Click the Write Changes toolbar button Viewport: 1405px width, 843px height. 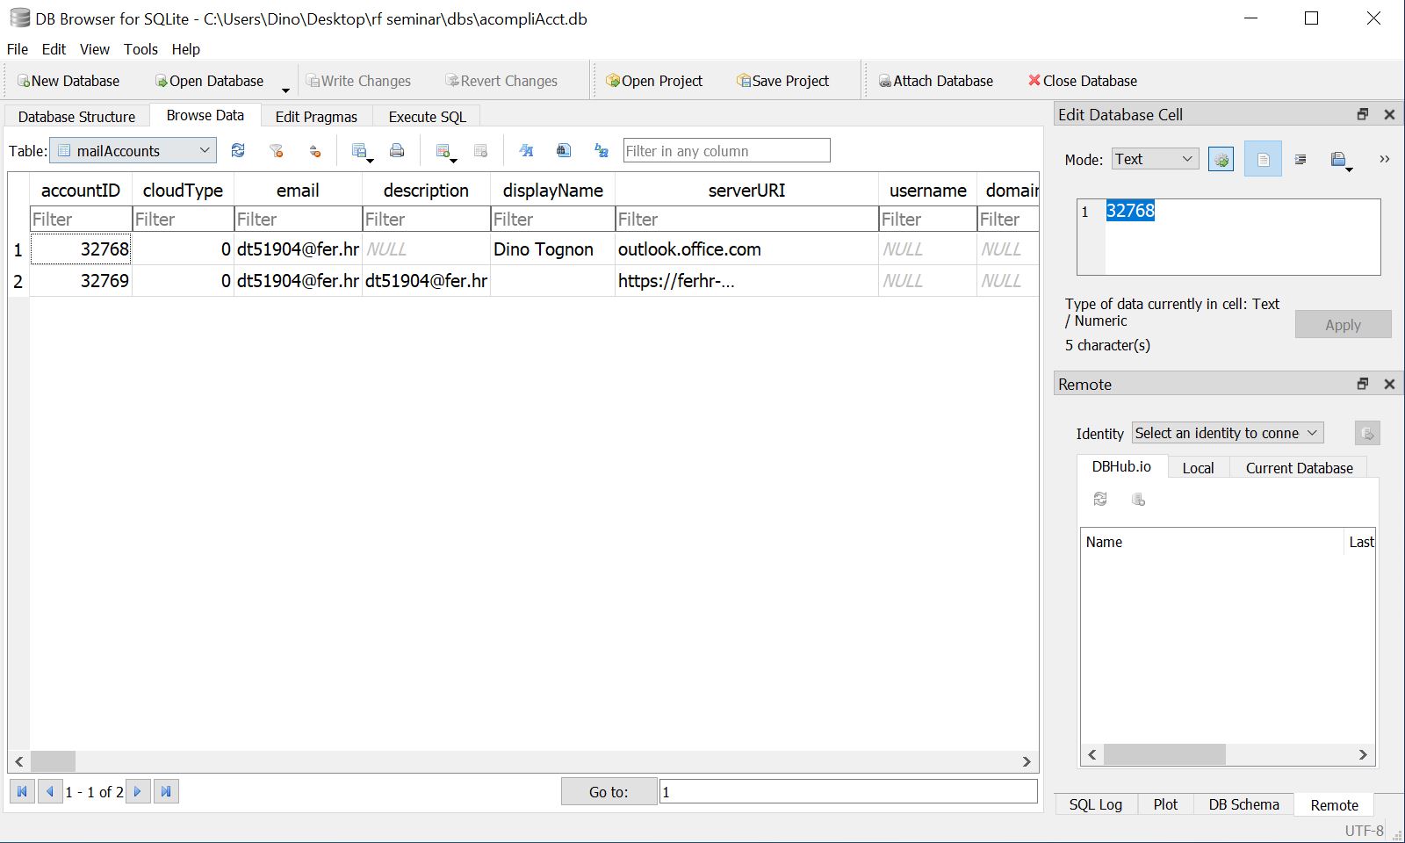pos(357,81)
